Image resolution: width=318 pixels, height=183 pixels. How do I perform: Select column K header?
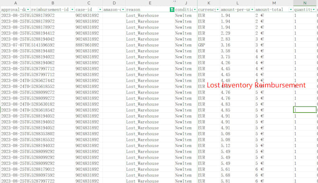click(209, 3)
